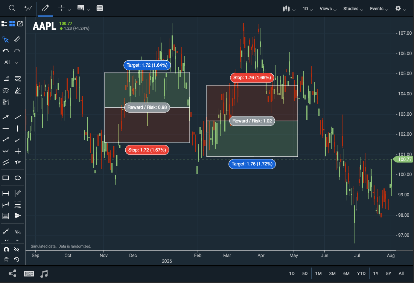This screenshot has height=283, width=414.
Task: Select the Arrow drawing tool
Action: click(6, 117)
